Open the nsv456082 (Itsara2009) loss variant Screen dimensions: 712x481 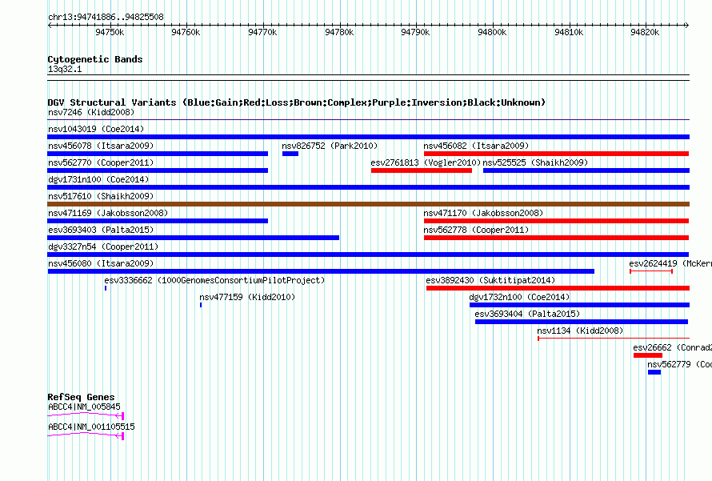click(x=556, y=154)
